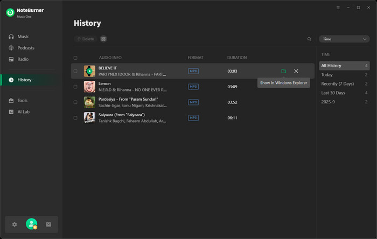Remove BELIEVE IT from history list
The width and height of the screenshot is (377, 239).
coord(296,71)
